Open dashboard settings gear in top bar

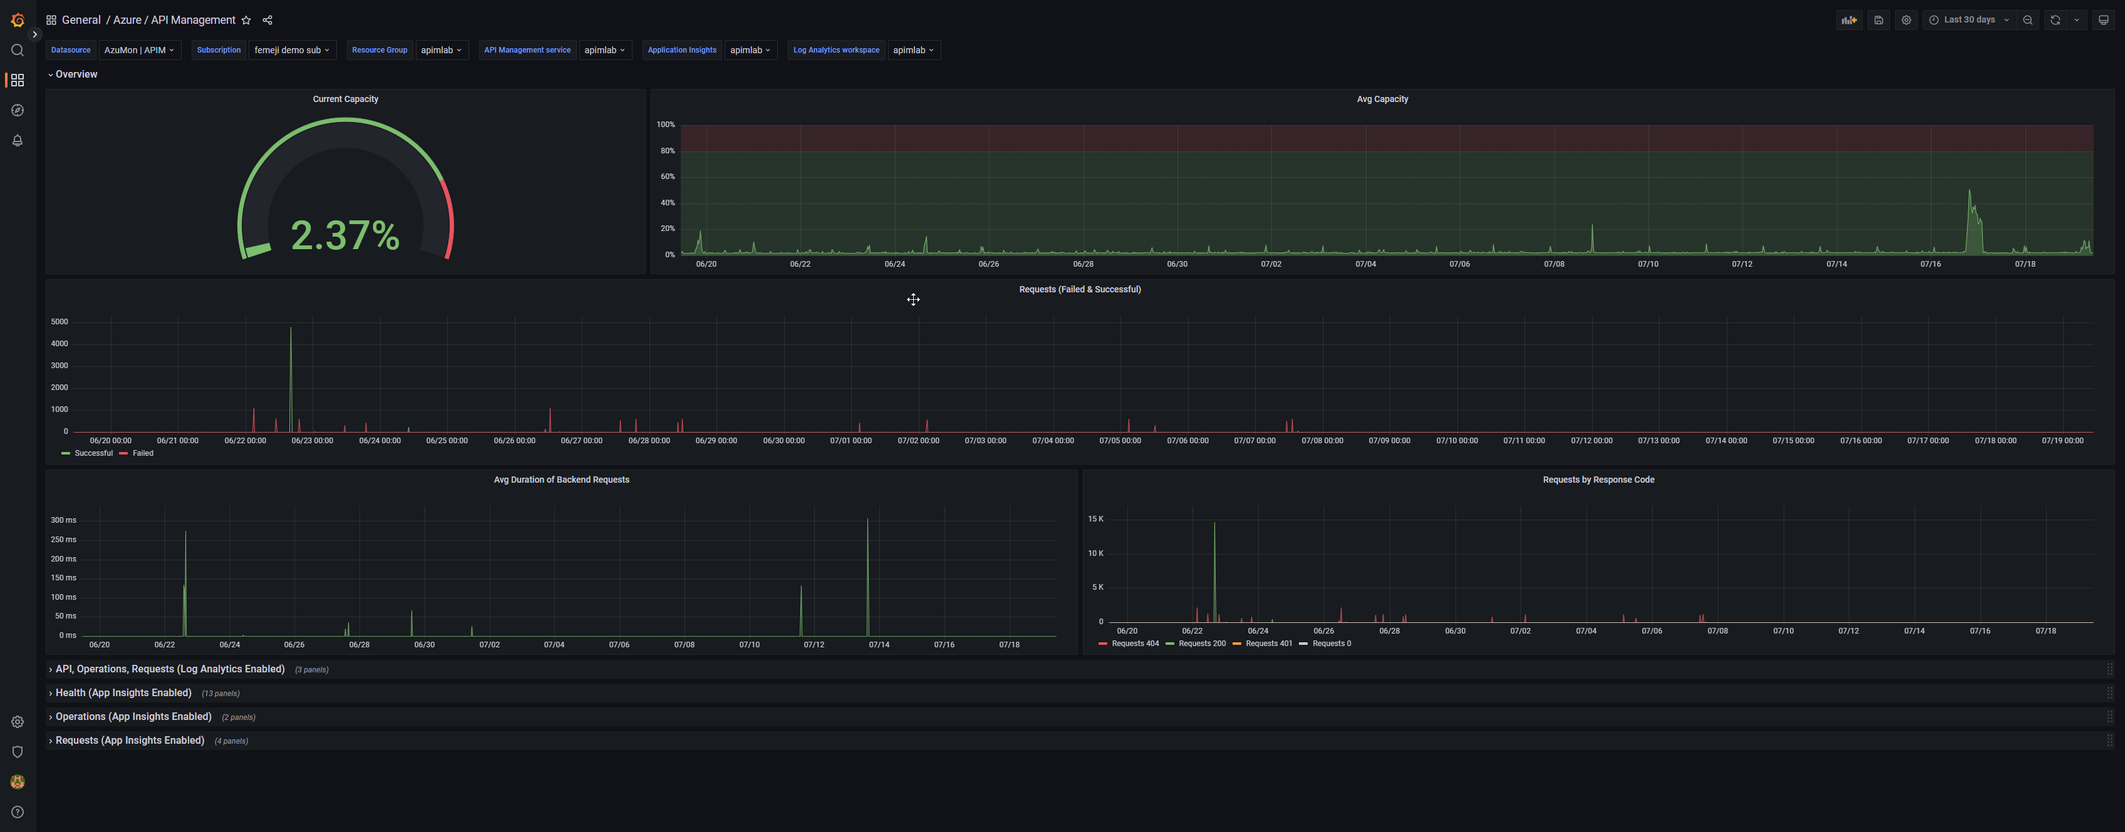(1906, 20)
